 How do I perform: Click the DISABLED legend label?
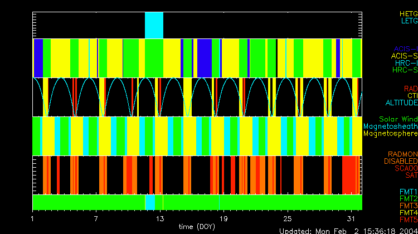(400, 161)
